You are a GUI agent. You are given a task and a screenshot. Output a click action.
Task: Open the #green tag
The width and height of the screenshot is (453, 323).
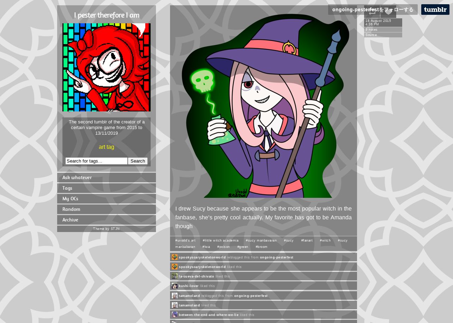pyautogui.click(x=243, y=247)
